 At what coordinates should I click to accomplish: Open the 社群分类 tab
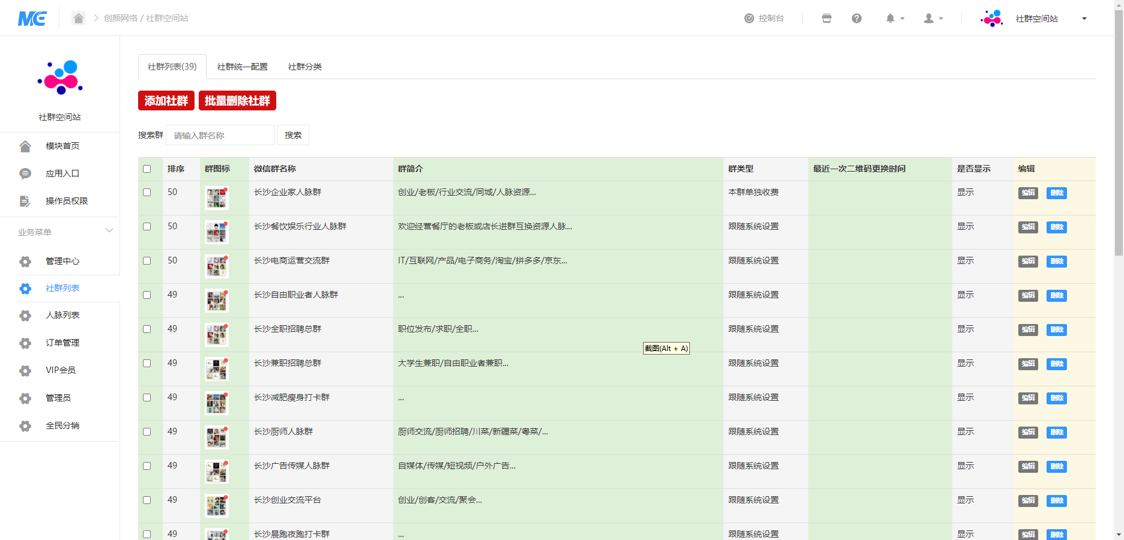(305, 67)
